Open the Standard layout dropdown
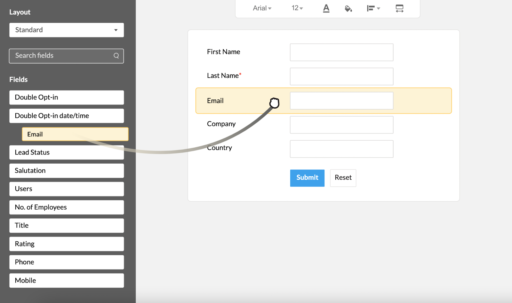The image size is (512, 303). click(x=66, y=30)
